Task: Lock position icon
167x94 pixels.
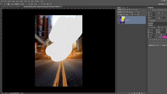Action: click(125, 15)
